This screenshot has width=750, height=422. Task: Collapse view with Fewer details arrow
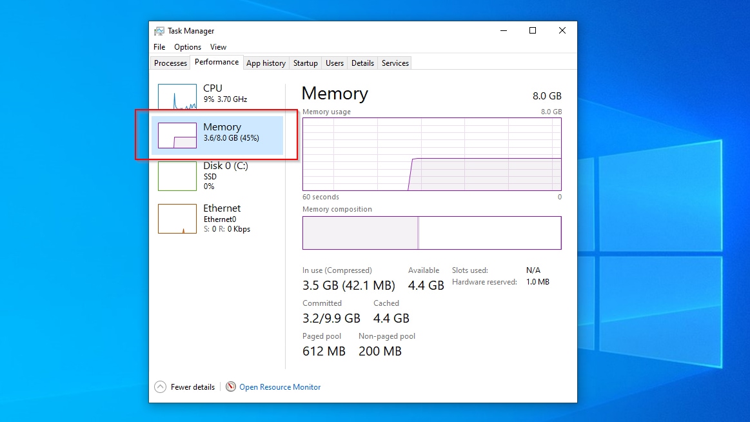coord(161,387)
